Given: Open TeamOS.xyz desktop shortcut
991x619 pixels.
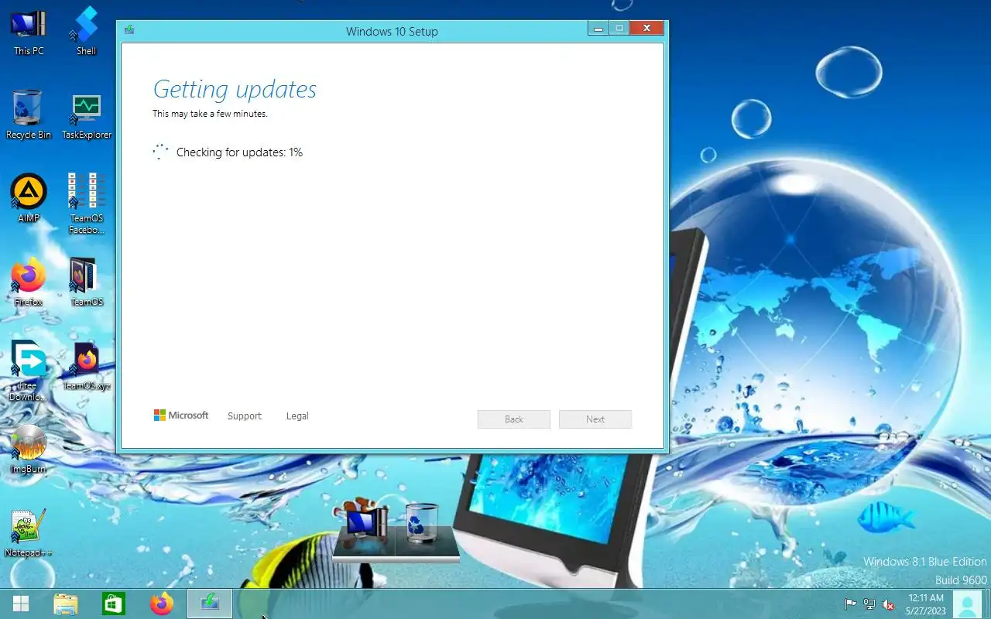Looking at the screenshot, I should (87, 366).
